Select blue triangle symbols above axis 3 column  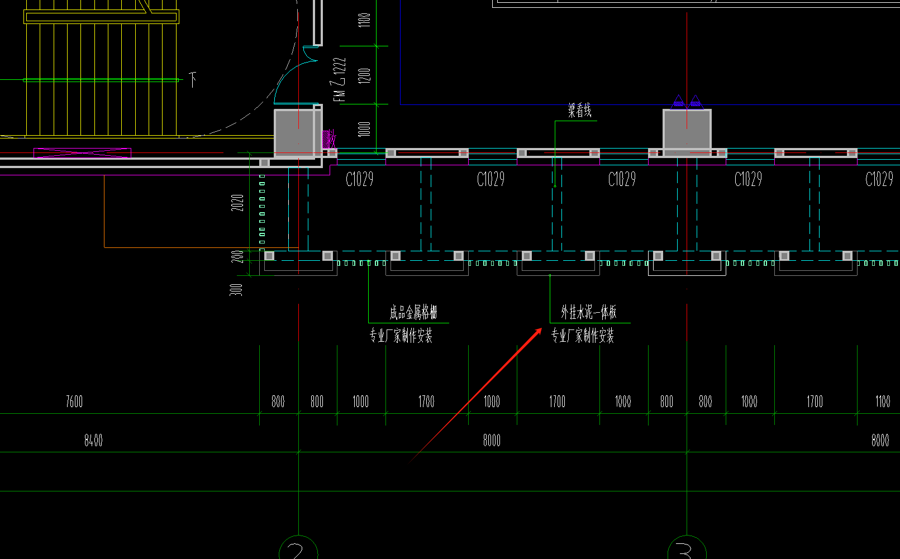(x=687, y=101)
